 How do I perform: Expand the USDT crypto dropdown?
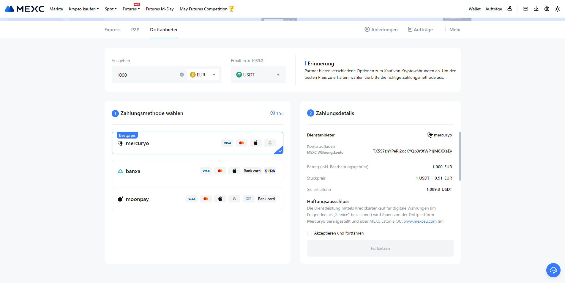tap(258, 75)
